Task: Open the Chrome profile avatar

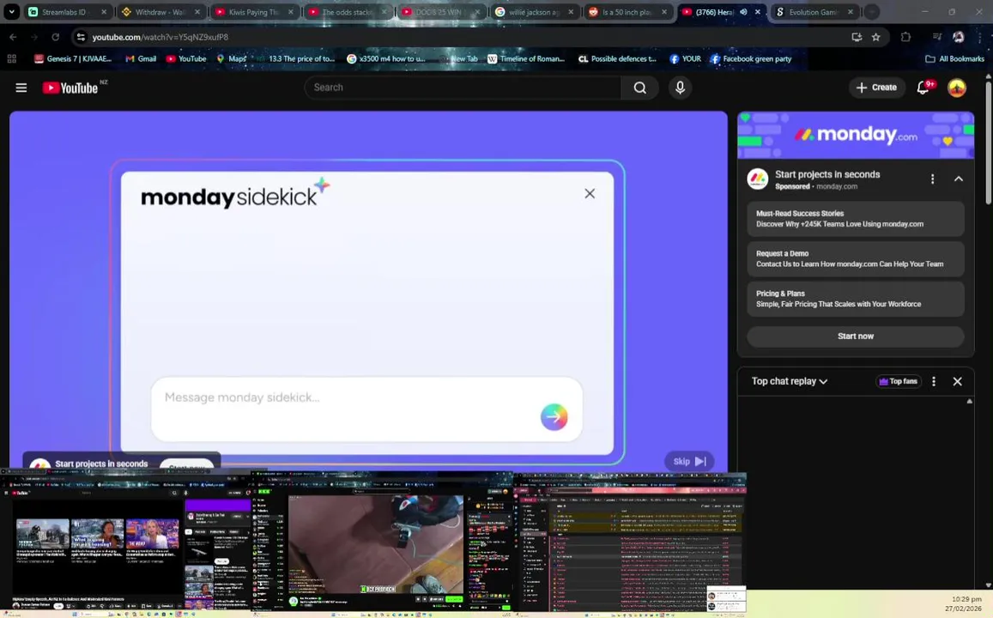Action: [x=959, y=37]
